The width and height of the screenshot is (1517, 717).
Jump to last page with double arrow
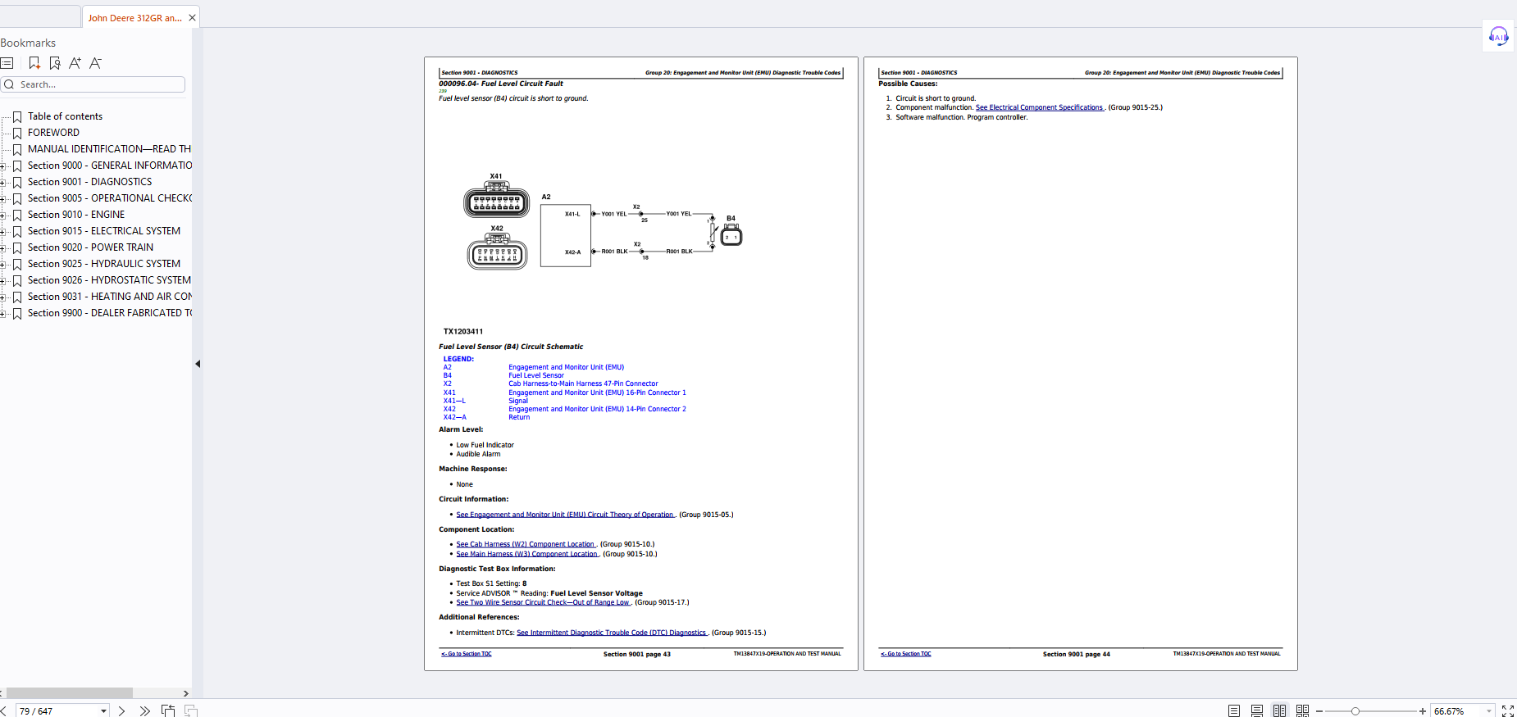[x=144, y=710]
